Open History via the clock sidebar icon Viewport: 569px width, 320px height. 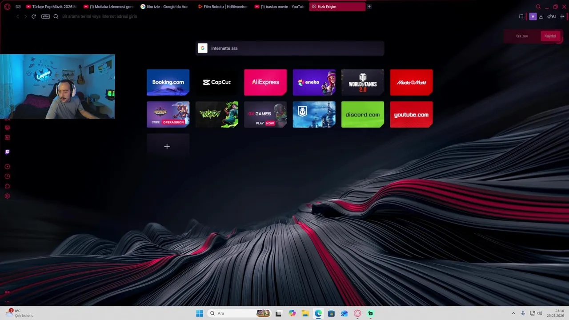[x=7, y=176]
